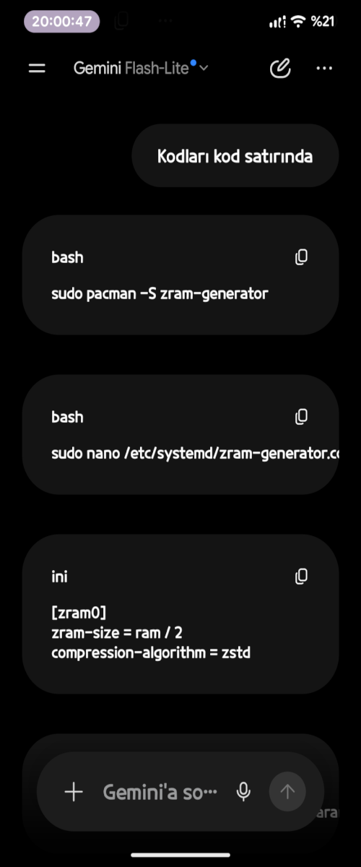The width and height of the screenshot is (361, 867).
Task: Tap the zram-size = ram / 2 line
Action: pos(118,633)
